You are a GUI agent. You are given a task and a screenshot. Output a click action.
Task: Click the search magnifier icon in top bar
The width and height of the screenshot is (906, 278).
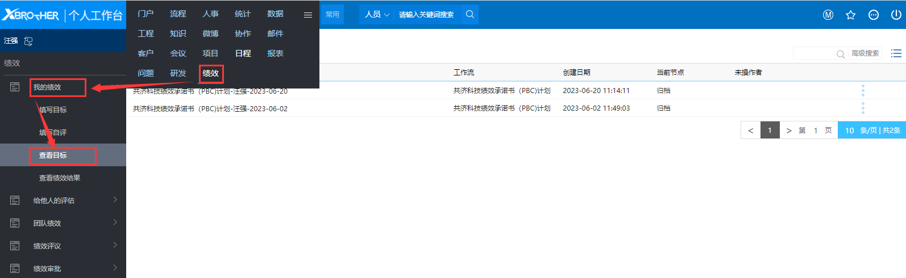coord(469,15)
